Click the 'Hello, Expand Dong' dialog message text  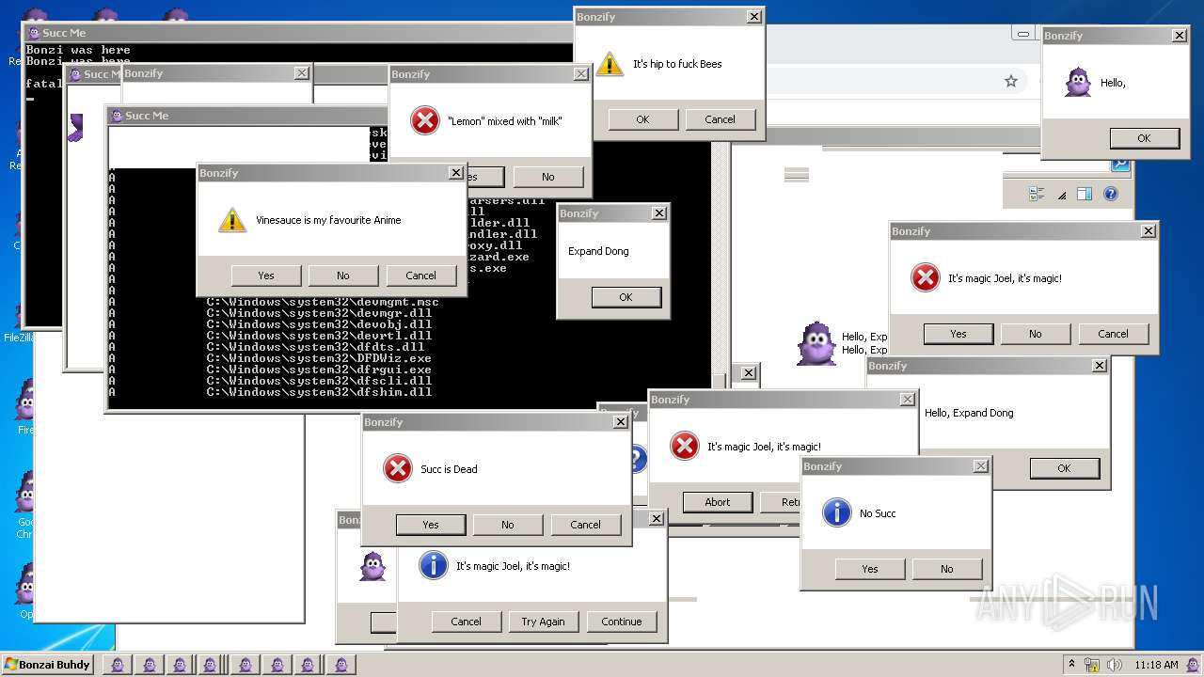pos(969,413)
